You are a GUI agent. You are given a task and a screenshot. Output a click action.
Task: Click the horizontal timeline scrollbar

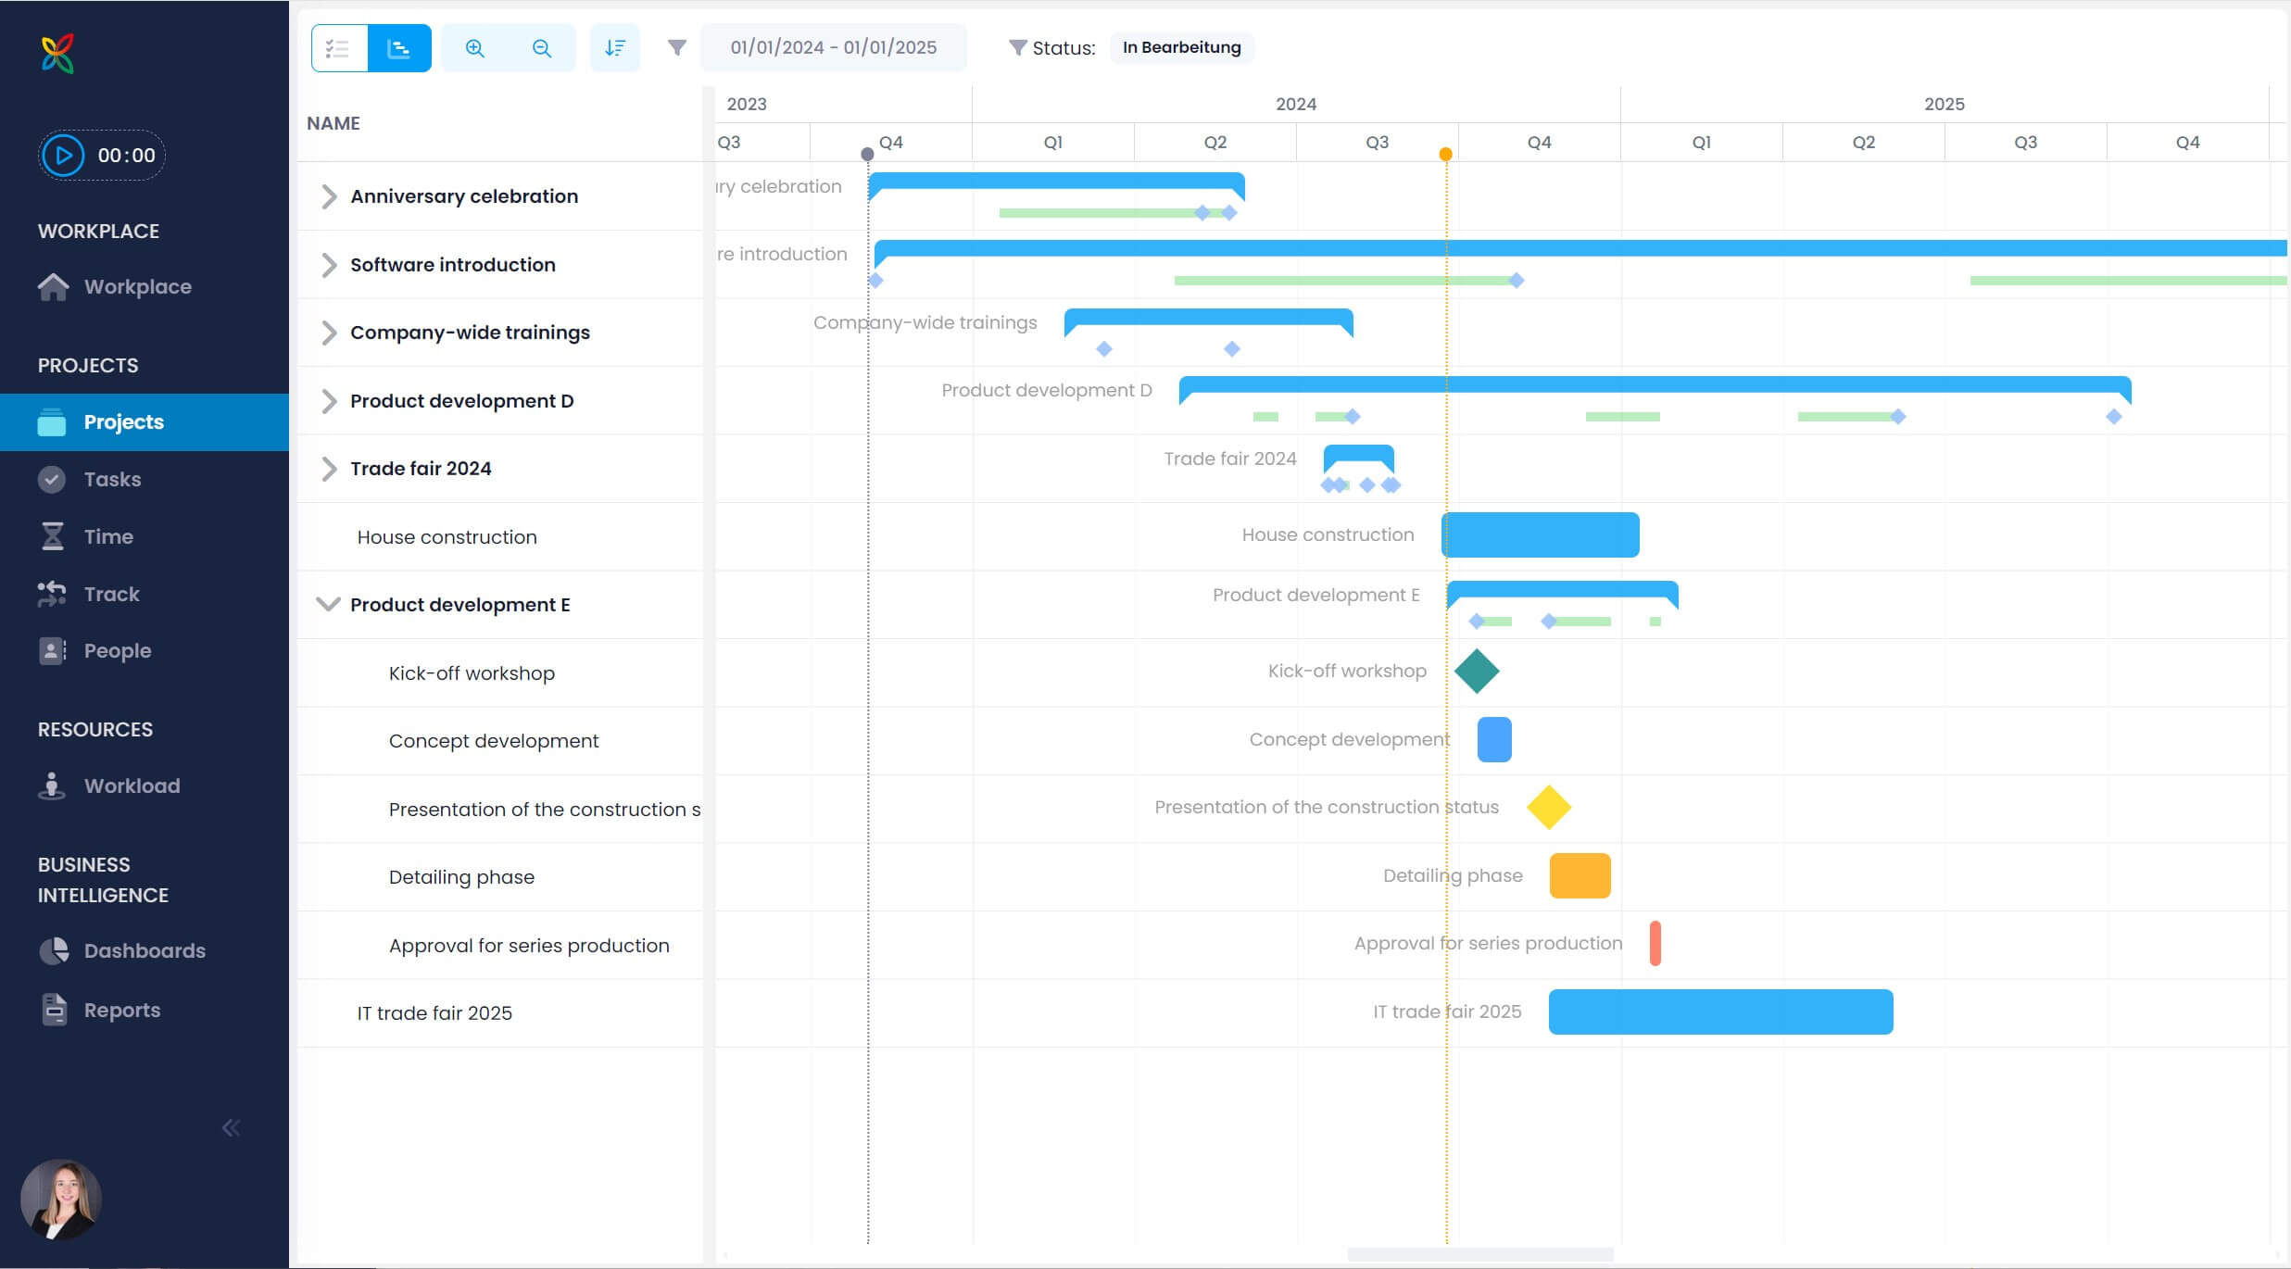[x=1480, y=1254]
